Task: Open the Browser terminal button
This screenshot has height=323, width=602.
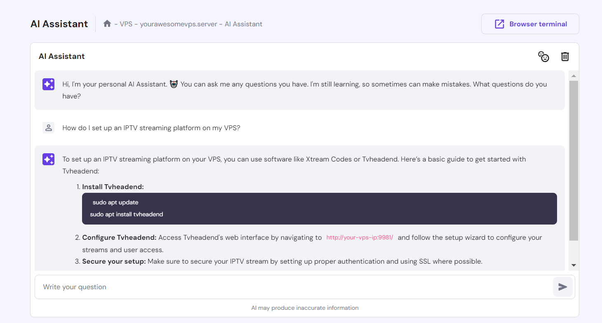Action: (530, 24)
